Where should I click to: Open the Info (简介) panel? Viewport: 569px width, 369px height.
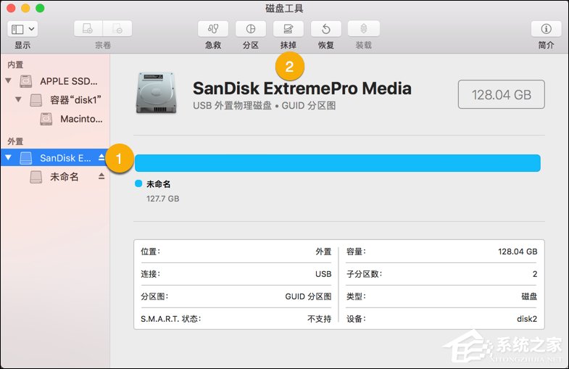coord(546,29)
